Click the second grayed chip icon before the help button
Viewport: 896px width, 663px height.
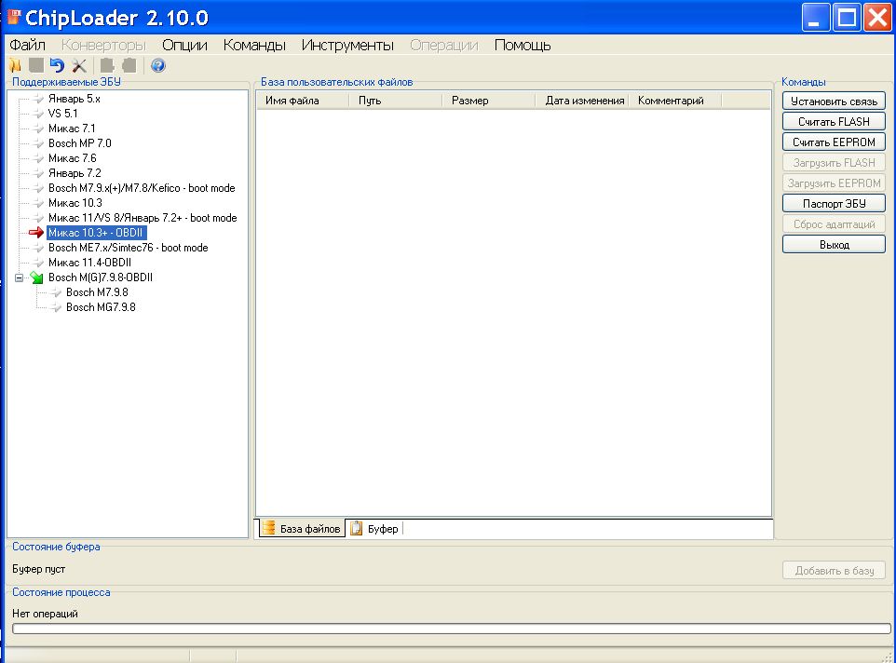click(x=129, y=66)
